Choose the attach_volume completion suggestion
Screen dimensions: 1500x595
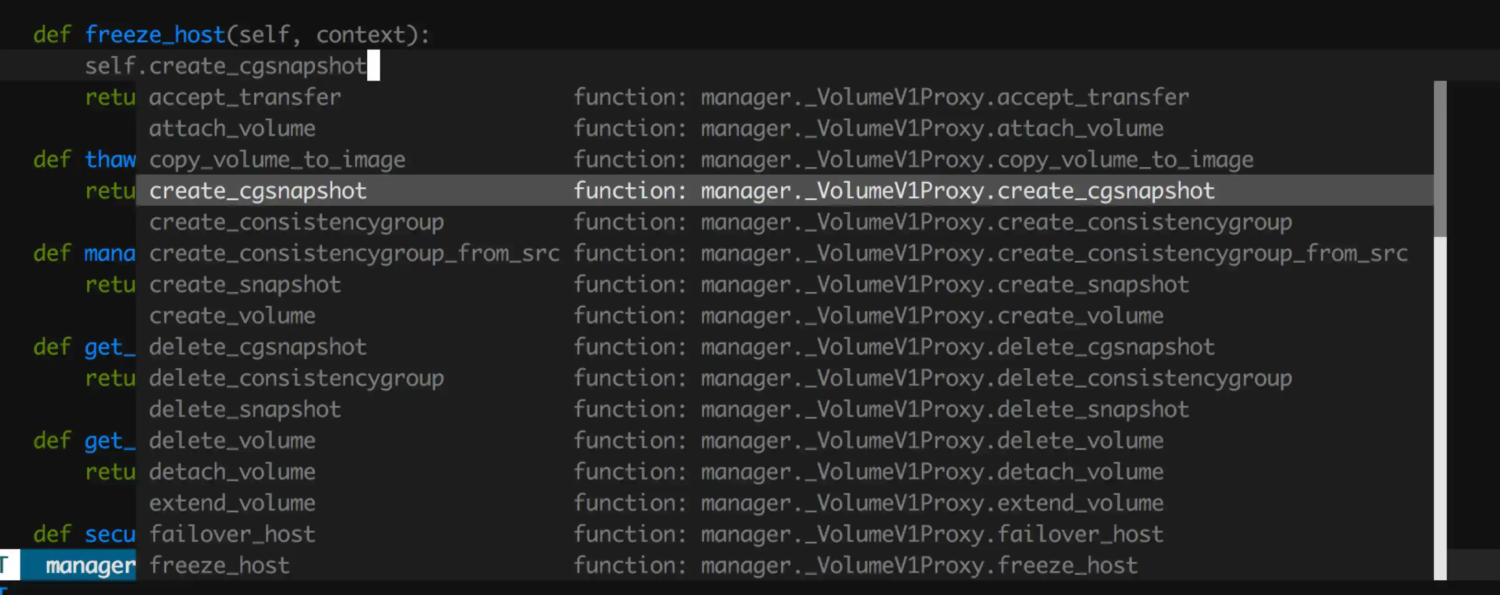(x=232, y=129)
